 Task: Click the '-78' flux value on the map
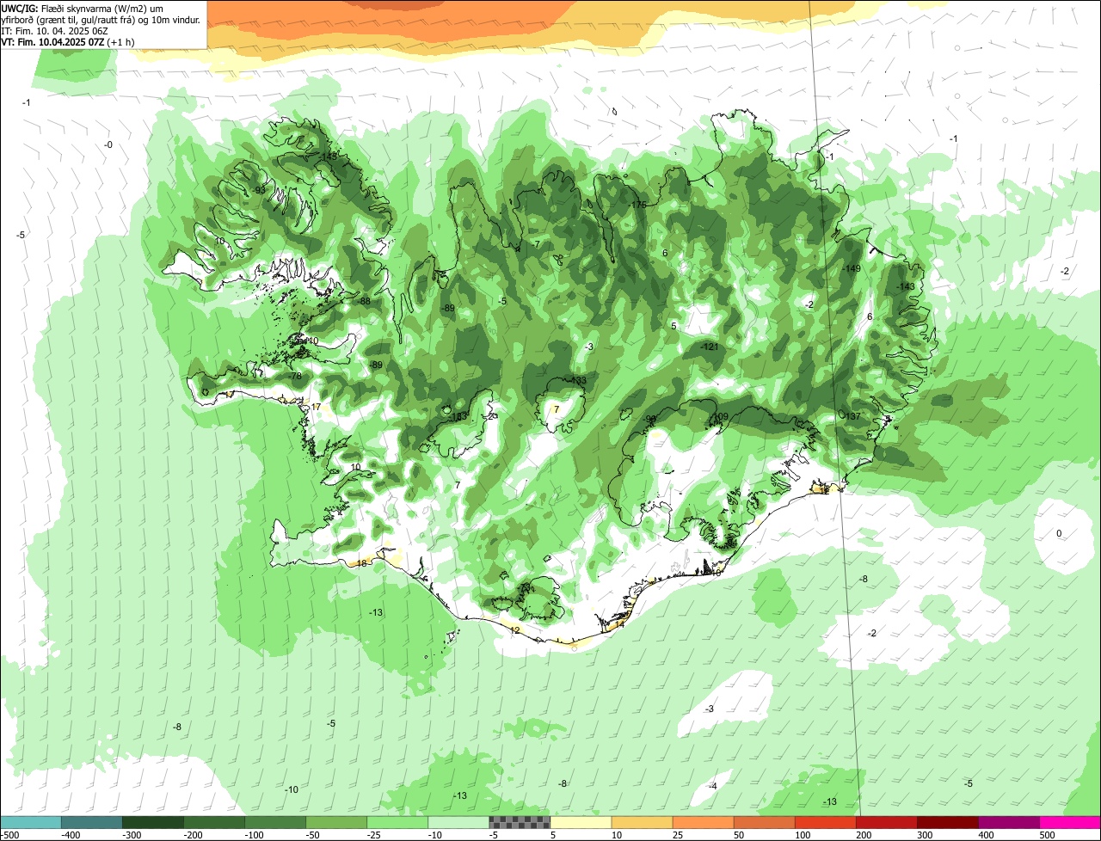295,377
